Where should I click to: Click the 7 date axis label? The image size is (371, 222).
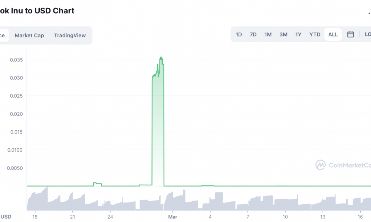[248, 217]
